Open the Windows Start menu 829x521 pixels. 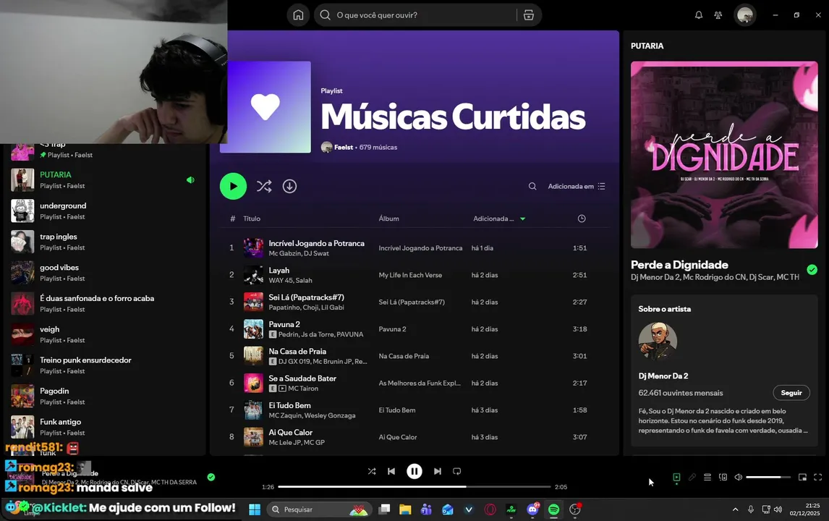coord(255,509)
